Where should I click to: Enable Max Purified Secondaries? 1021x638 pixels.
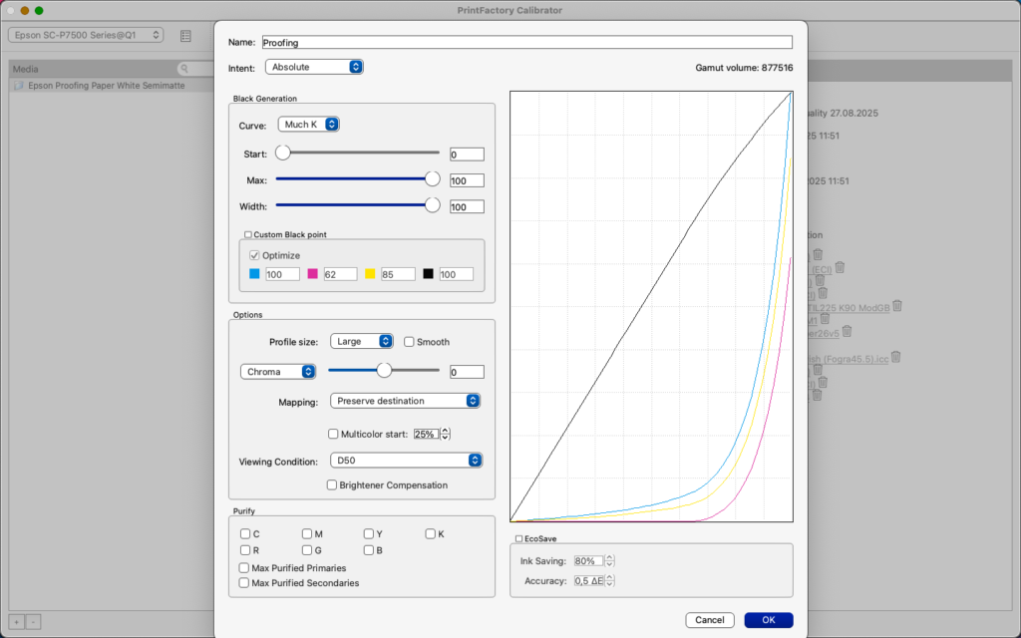244,582
